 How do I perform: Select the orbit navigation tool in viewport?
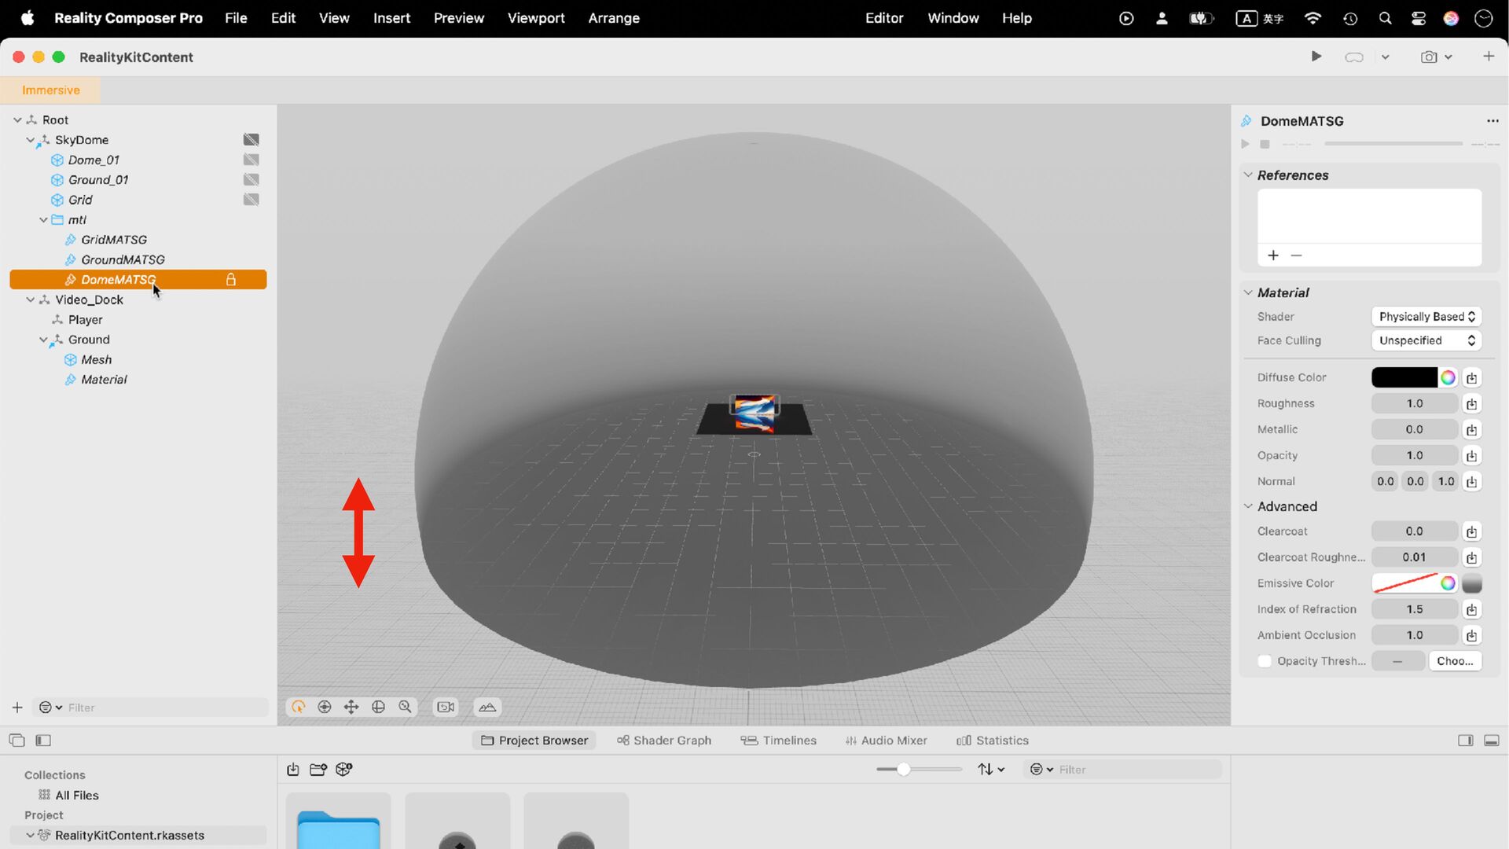click(298, 707)
